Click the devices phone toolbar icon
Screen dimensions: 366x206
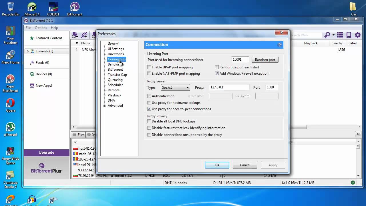[349, 35]
